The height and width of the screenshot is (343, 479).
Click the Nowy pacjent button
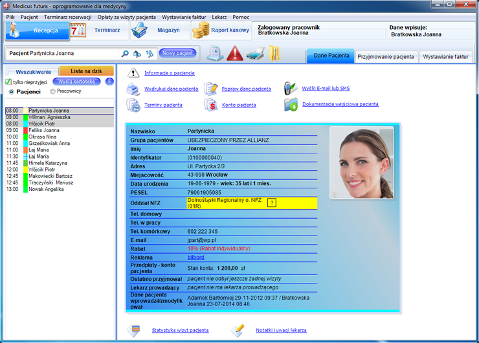pyautogui.click(x=177, y=54)
